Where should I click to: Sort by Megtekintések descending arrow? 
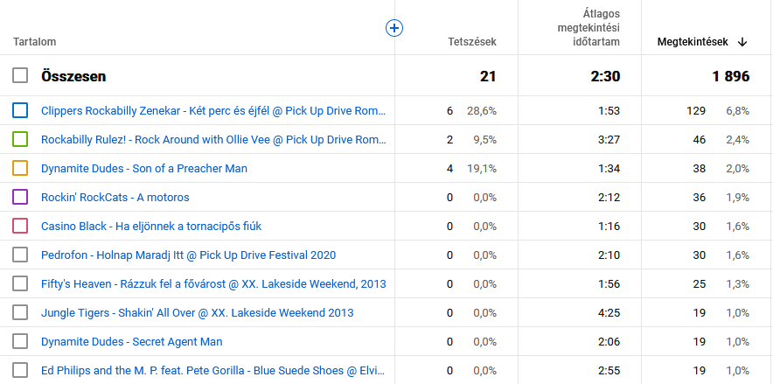tap(742, 42)
